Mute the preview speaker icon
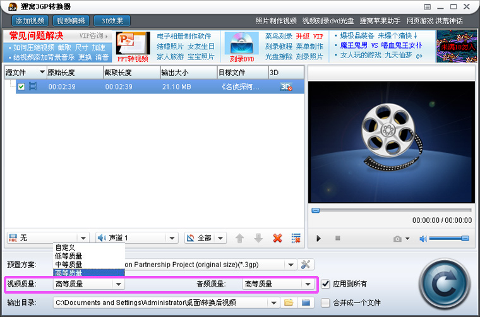 click(x=423, y=238)
